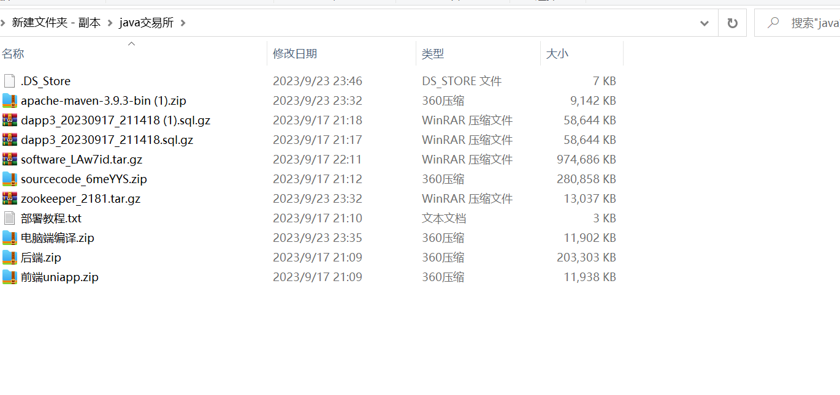The image size is (840, 395).
Task: Sort by the 大小 column header
Action: click(557, 54)
